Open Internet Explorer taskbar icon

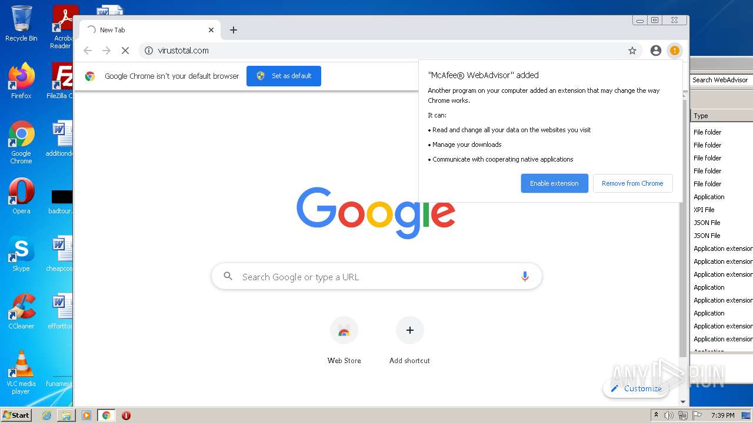(46, 415)
